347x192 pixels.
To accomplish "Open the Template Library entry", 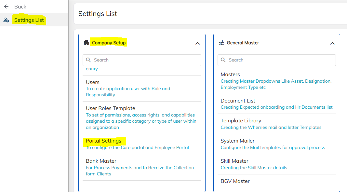I will point(241,121).
